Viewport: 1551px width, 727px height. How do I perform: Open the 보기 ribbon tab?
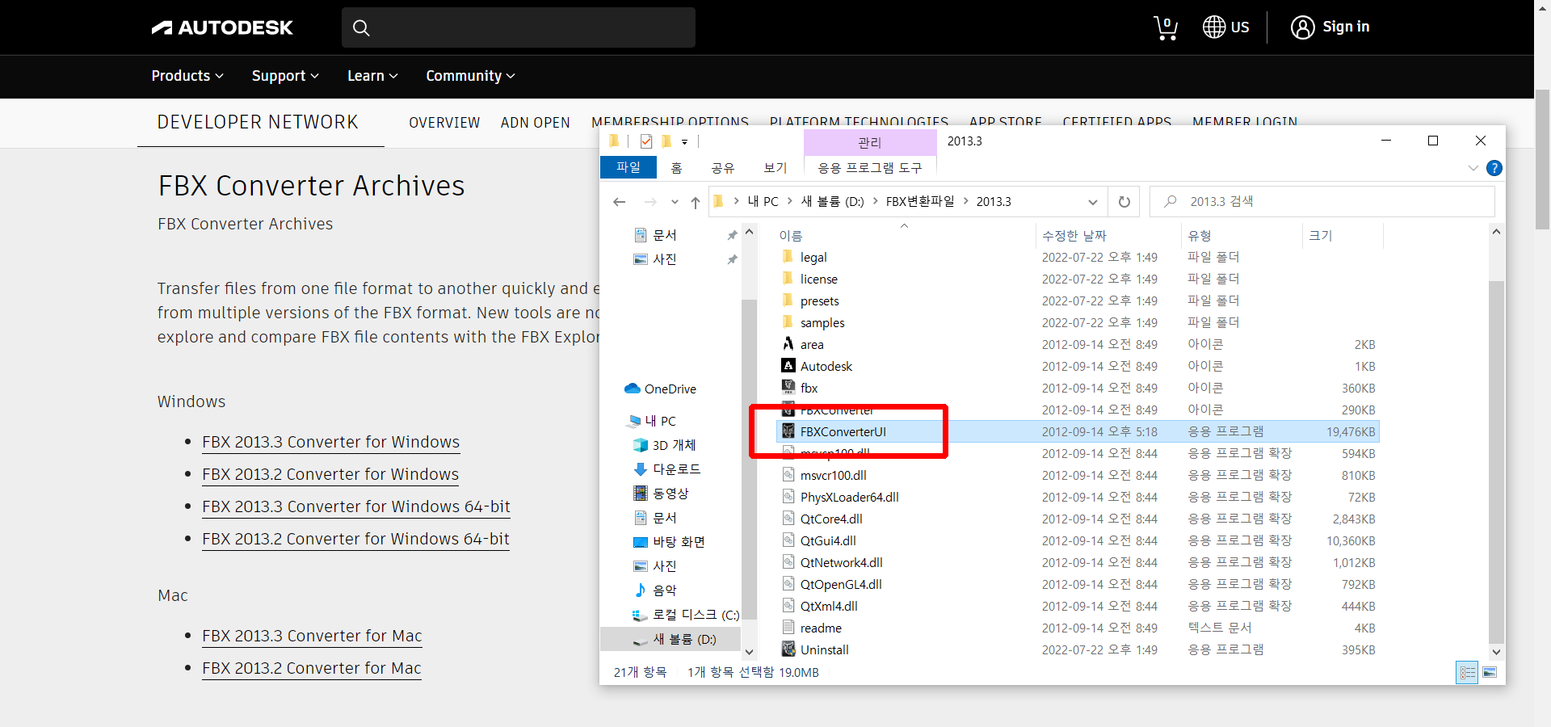[x=775, y=168]
